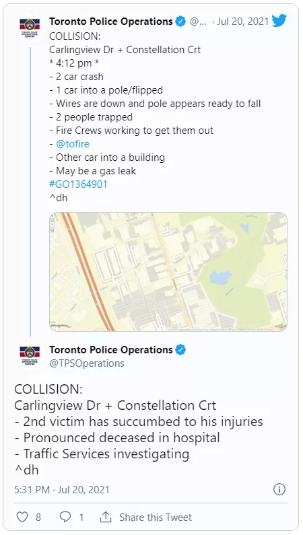Viewport: 303px width, 535px height.
Task: Click lower Toronto Police Operations name
Action: 111,350
